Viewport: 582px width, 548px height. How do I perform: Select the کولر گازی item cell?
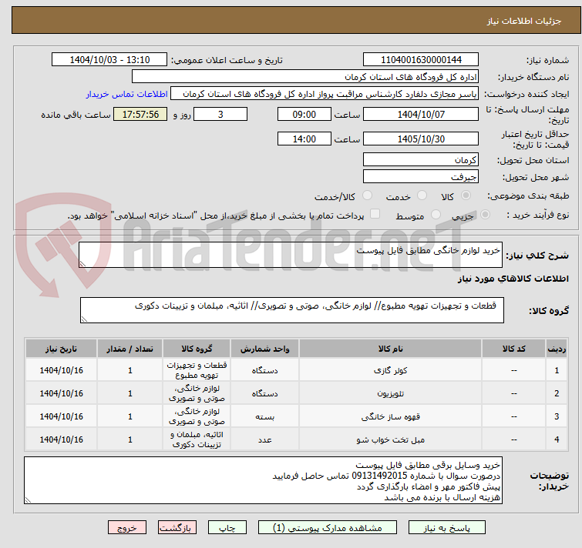(391, 370)
